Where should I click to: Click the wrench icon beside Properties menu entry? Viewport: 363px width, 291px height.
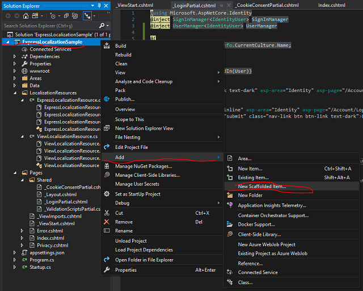[107, 270]
